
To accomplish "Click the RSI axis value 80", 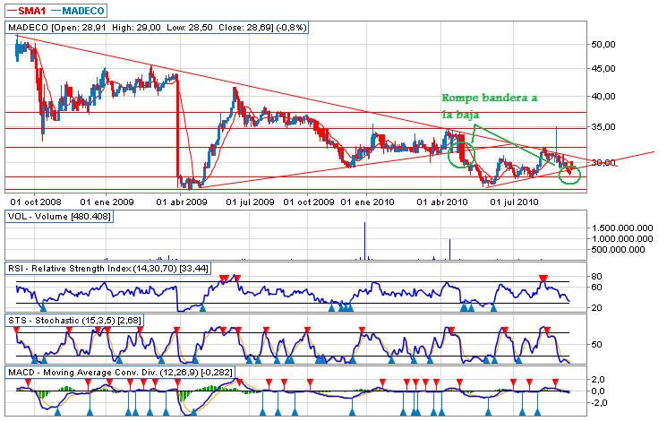I will [597, 276].
